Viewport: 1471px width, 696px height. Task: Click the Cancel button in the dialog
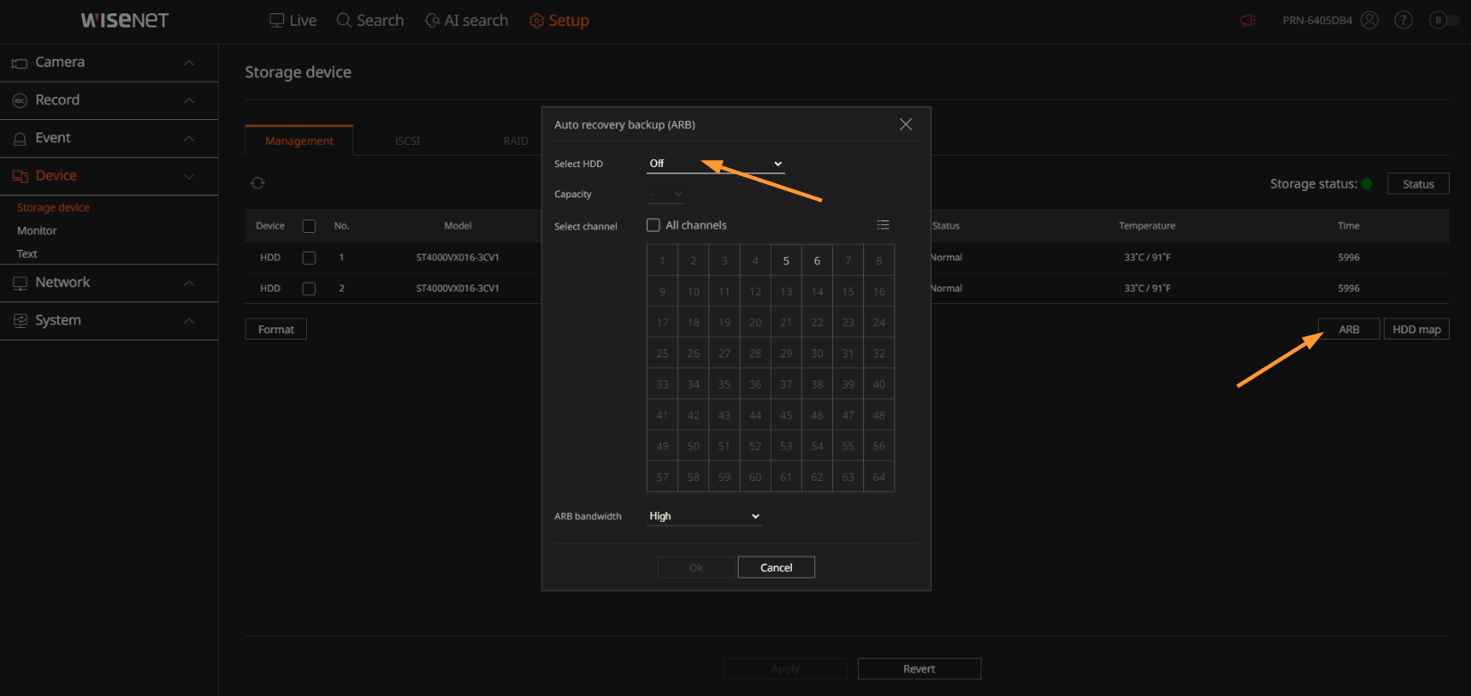pos(776,567)
